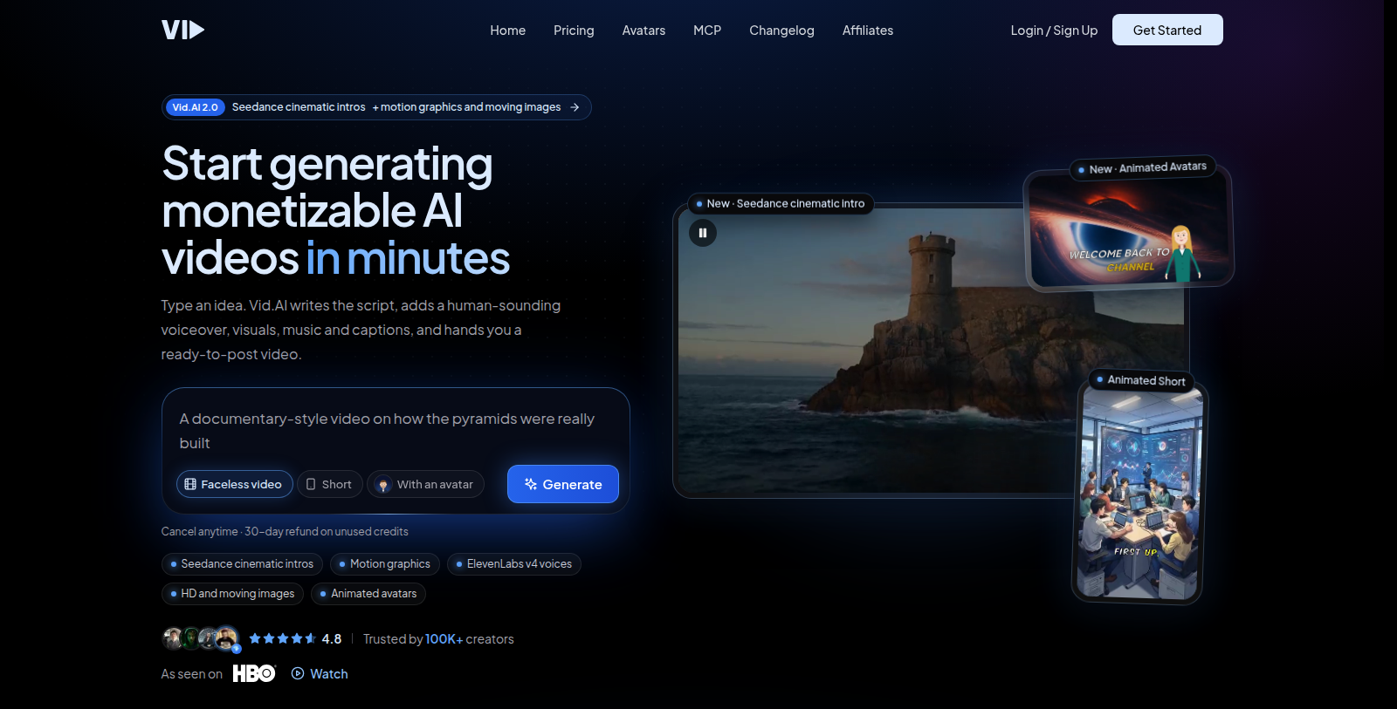Open the Avatars nav item
The width and height of the screenshot is (1397, 709).
pyautogui.click(x=643, y=31)
